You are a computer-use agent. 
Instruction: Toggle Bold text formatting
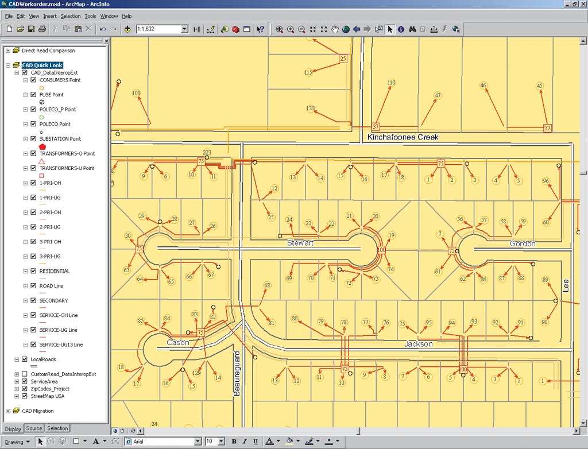point(234,442)
